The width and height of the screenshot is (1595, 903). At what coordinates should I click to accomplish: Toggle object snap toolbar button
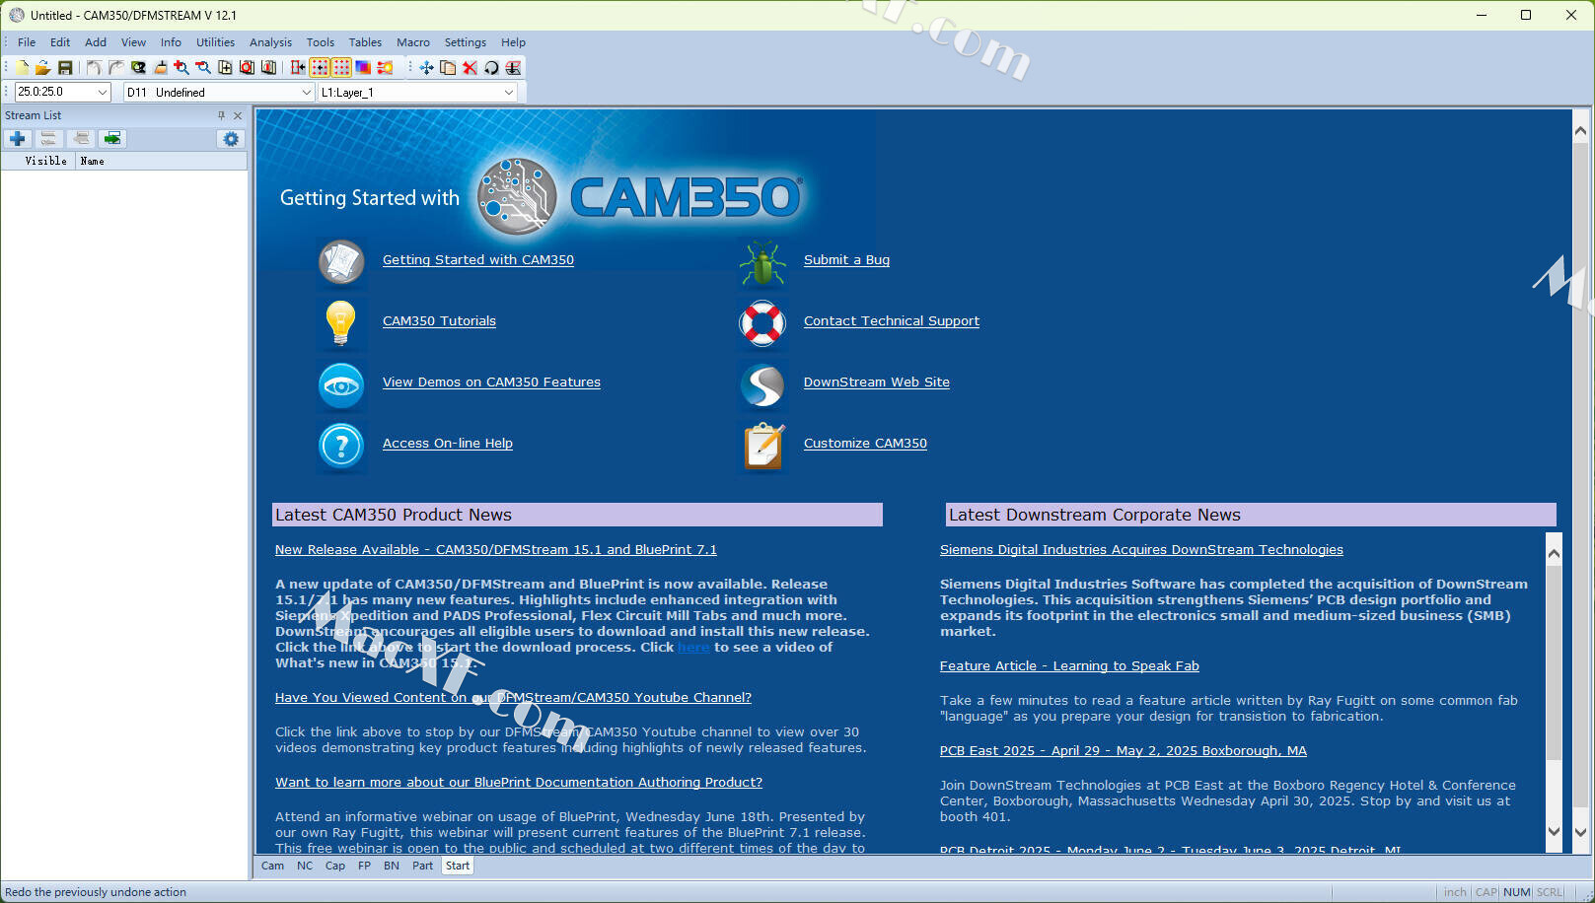[298, 67]
